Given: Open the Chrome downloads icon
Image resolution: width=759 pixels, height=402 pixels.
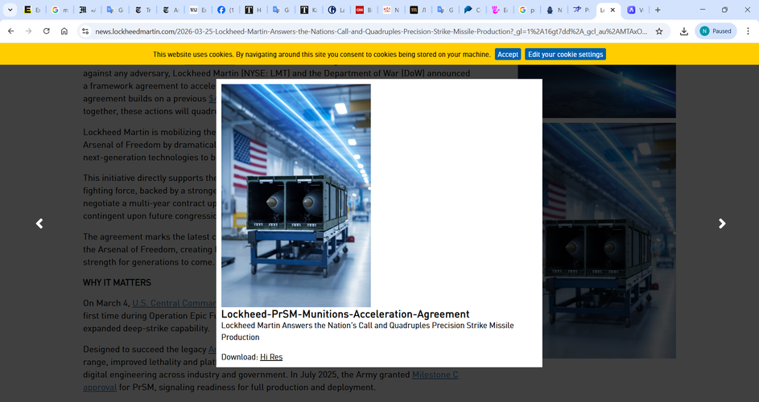Looking at the screenshot, I should tap(683, 31).
